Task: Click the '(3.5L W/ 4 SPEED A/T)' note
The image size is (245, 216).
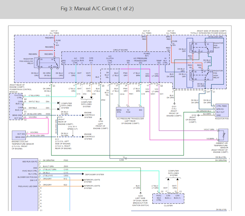Action: (x=72, y=128)
